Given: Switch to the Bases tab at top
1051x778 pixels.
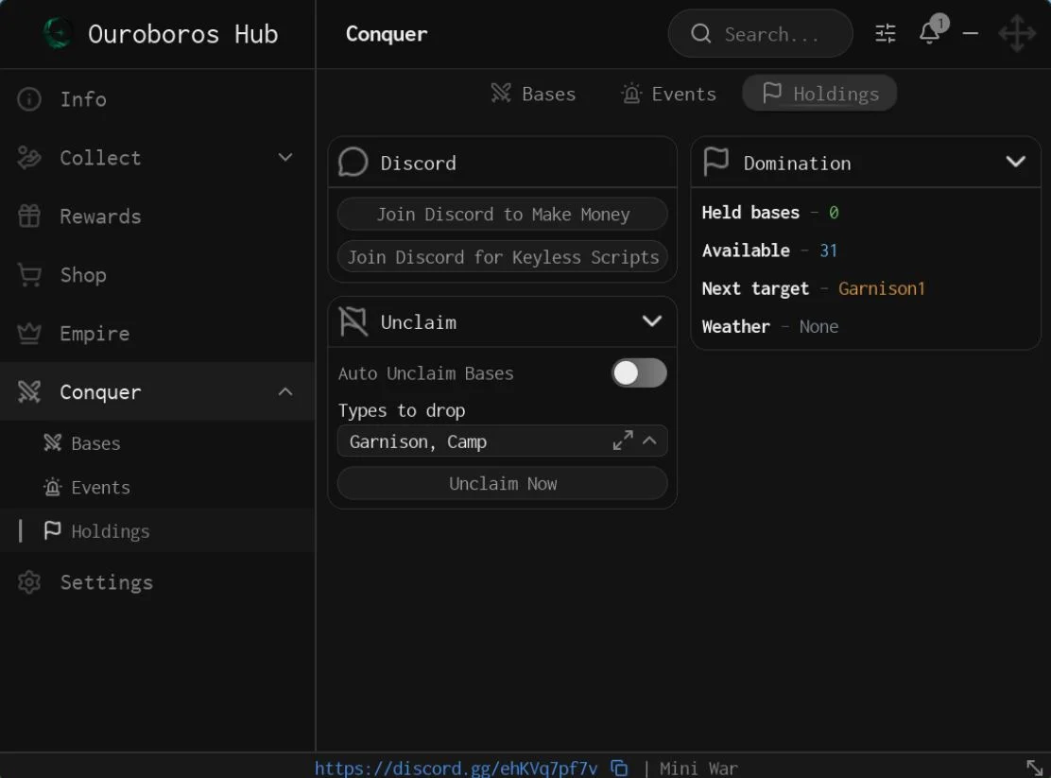Looking at the screenshot, I should (534, 94).
